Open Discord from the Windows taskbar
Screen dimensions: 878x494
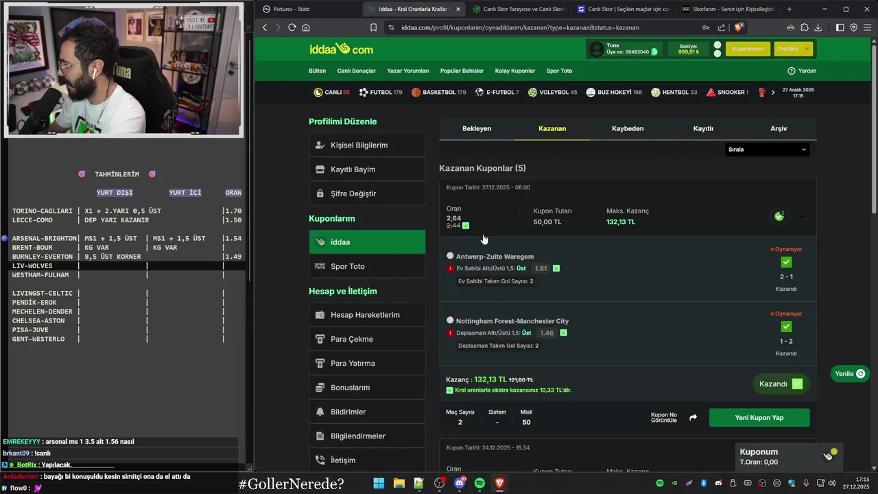(x=460, y=483)
